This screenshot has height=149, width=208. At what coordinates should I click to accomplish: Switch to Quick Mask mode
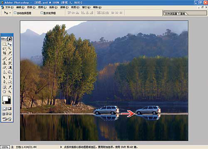10,108
